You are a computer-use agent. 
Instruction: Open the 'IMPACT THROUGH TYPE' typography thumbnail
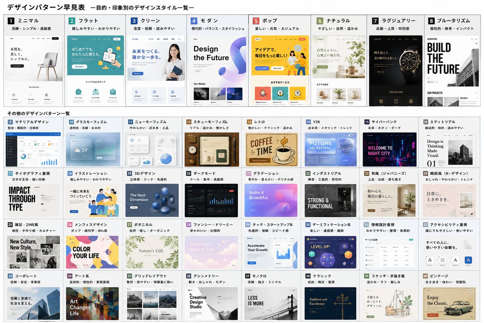click(x=33, y=201)
